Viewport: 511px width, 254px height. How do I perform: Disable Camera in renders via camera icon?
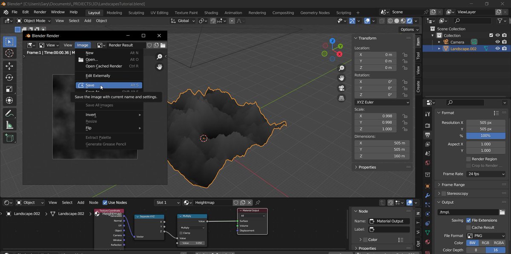coord(504,42)
